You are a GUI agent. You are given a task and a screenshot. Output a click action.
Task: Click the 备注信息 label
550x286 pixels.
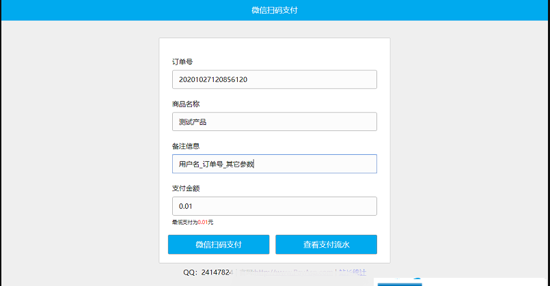pos(186,146)
